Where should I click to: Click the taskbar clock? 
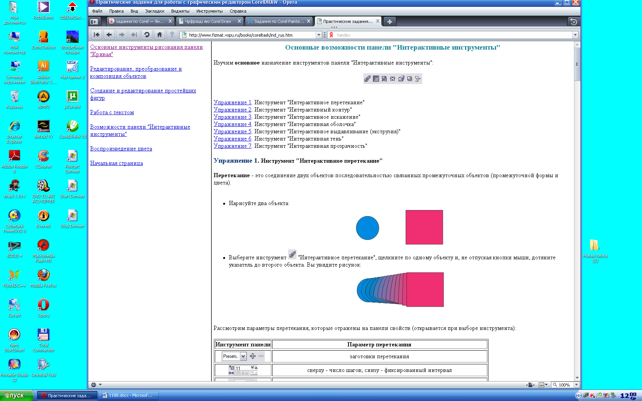click(628, 396)
